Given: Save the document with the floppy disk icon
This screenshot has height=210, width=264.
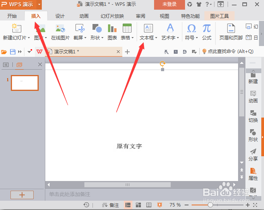Looking at the screenshot, I should (x=13, y=52).
